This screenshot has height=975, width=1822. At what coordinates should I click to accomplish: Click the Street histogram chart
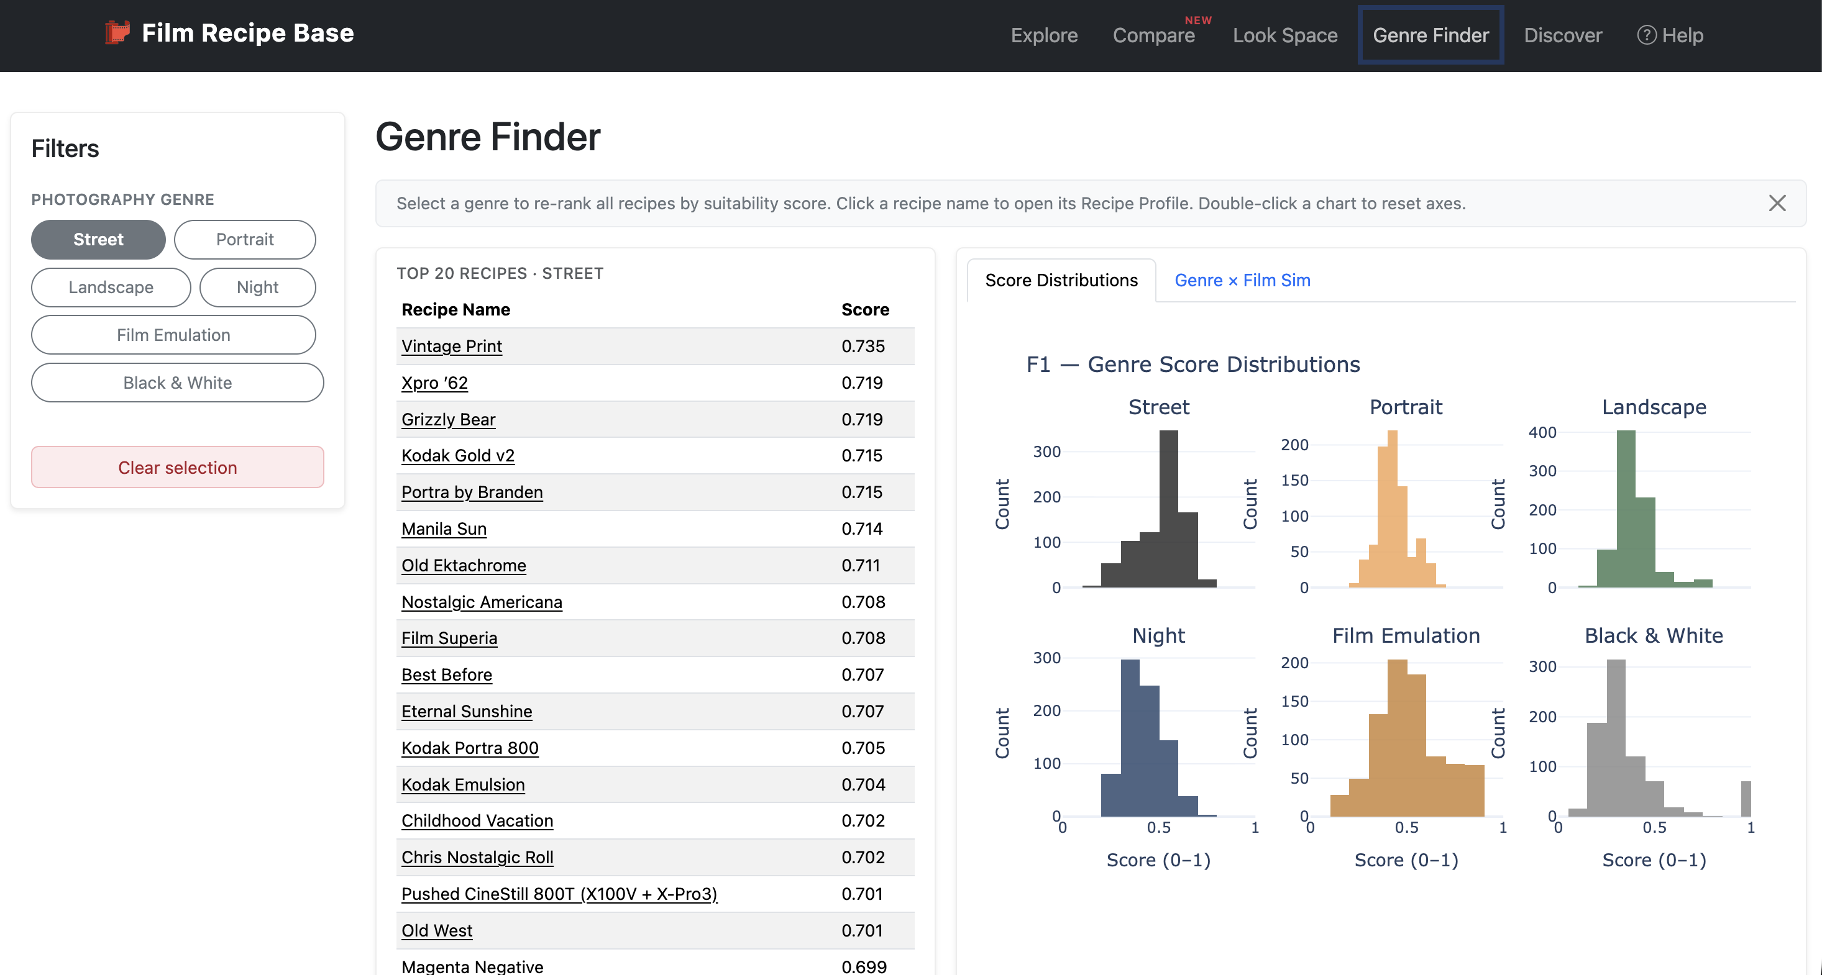[x=1158, y=509]
